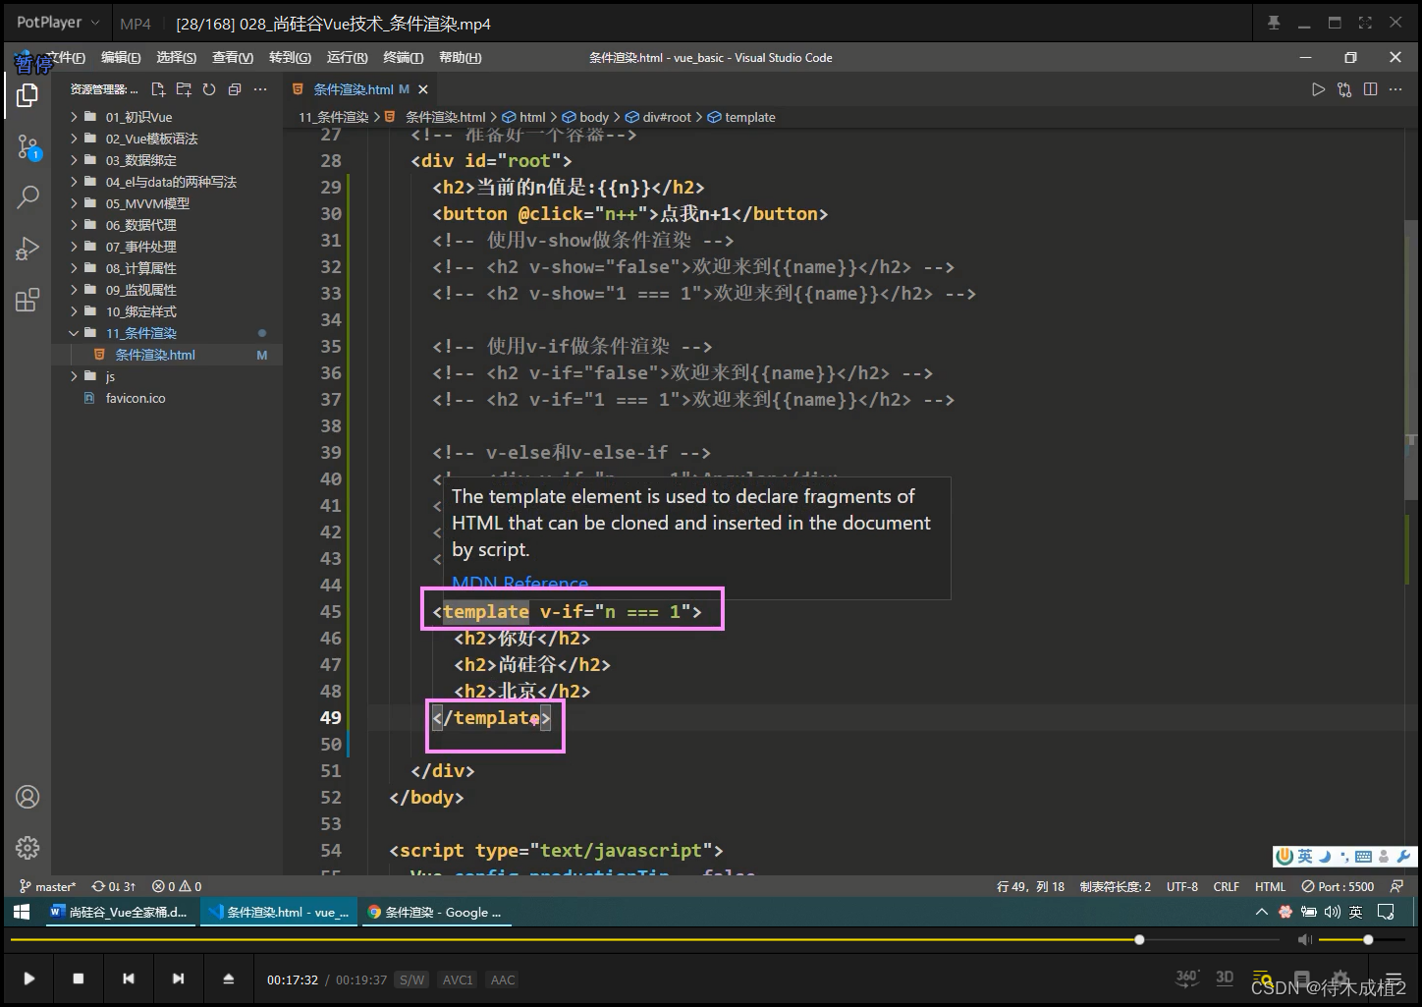Toggle 3D video mode in PotPlayer
The image size is (1422, 1007).
tap(1225, 978)
